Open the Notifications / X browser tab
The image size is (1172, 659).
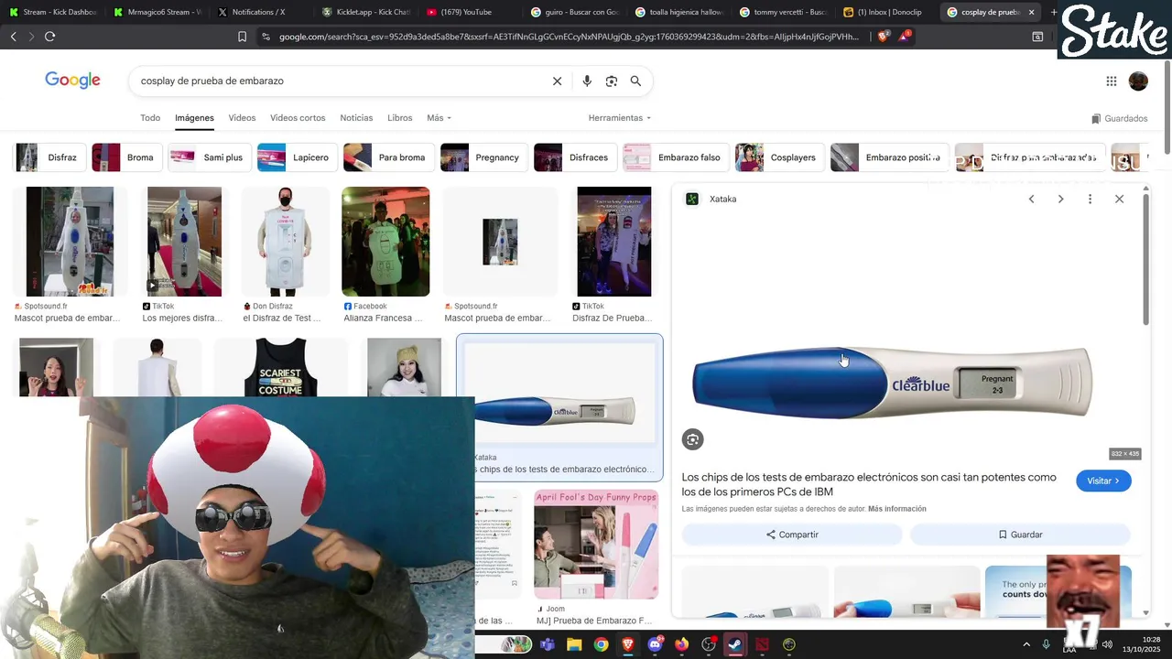258,12
